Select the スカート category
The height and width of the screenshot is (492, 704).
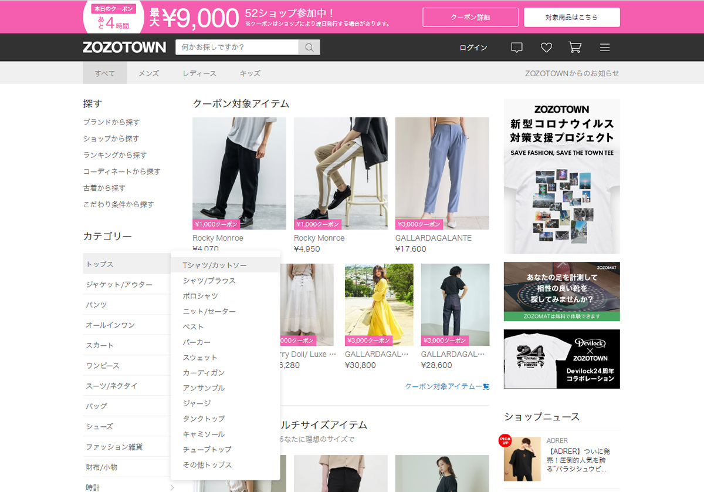click(127, 345)
